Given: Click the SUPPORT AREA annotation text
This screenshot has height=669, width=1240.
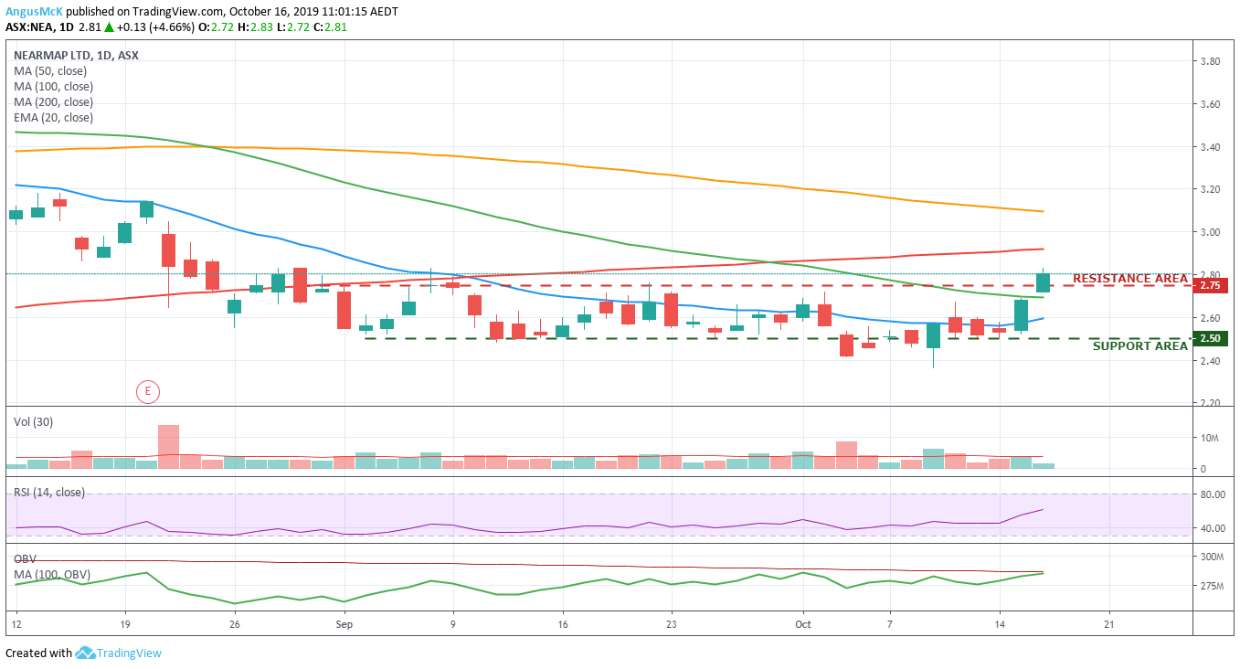Looking at the screenshot, I should [x=1140, y=346].
